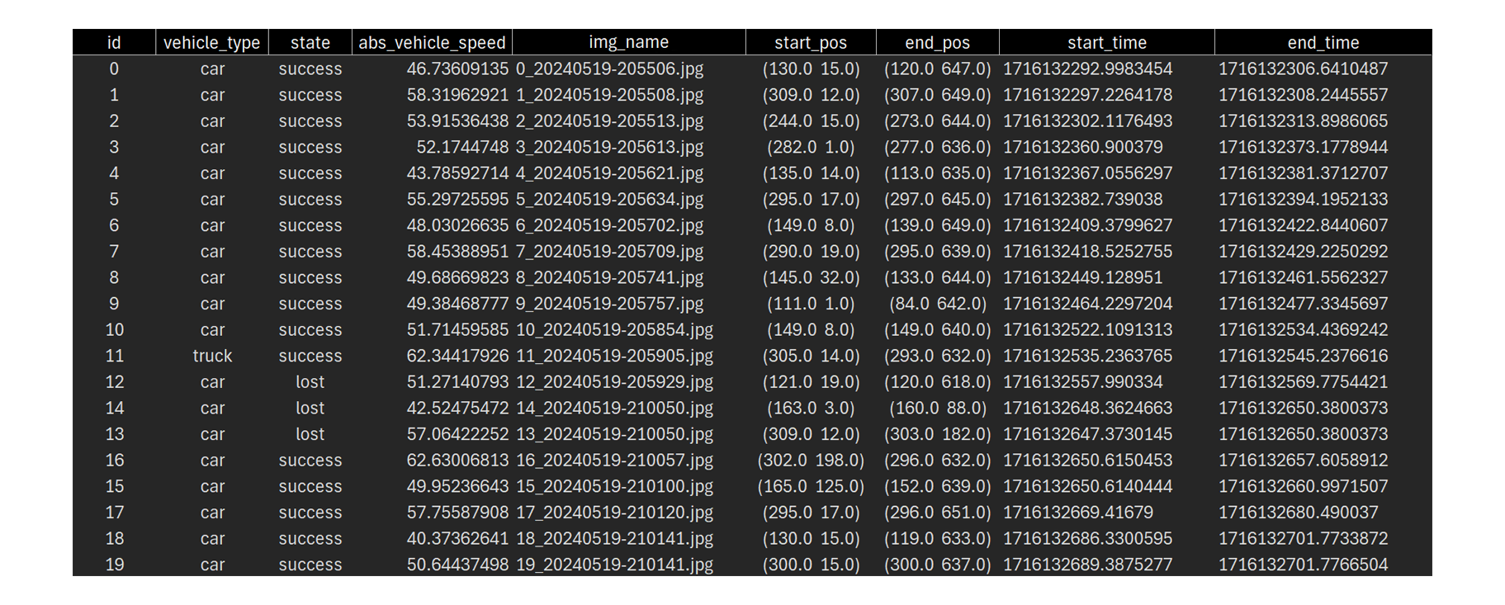The width and height of the screenshot is (1505, 605).
Task: Click end_time 1716132680.490037
Action: click(1299, 513)
